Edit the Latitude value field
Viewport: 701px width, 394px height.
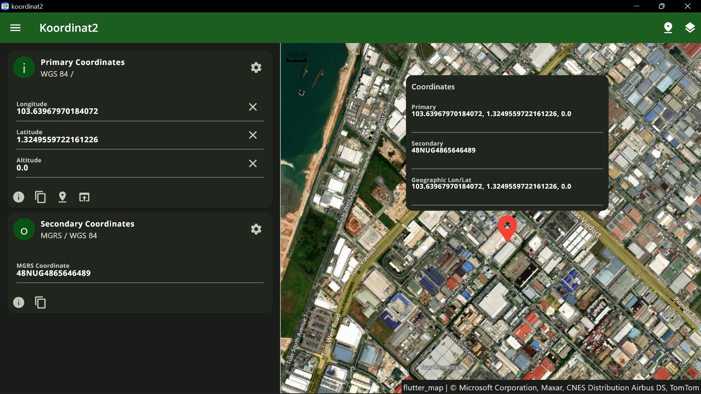124,139
